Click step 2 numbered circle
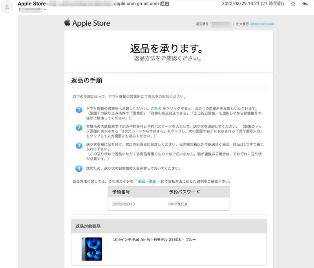 [x=79, y=127]
